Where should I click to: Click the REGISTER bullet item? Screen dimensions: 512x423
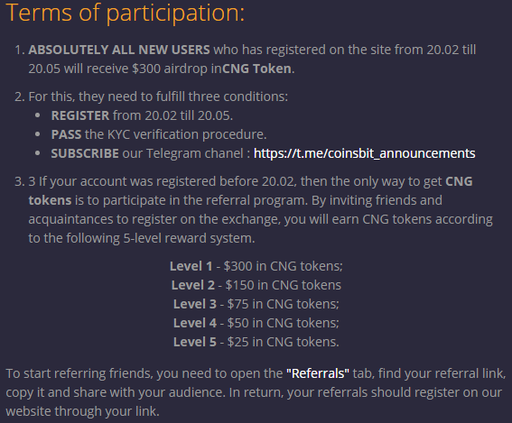pos(142,115)
